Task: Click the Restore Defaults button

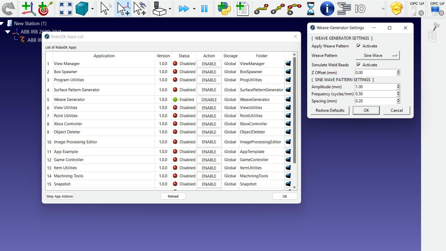Action: (x=330, y=110)
